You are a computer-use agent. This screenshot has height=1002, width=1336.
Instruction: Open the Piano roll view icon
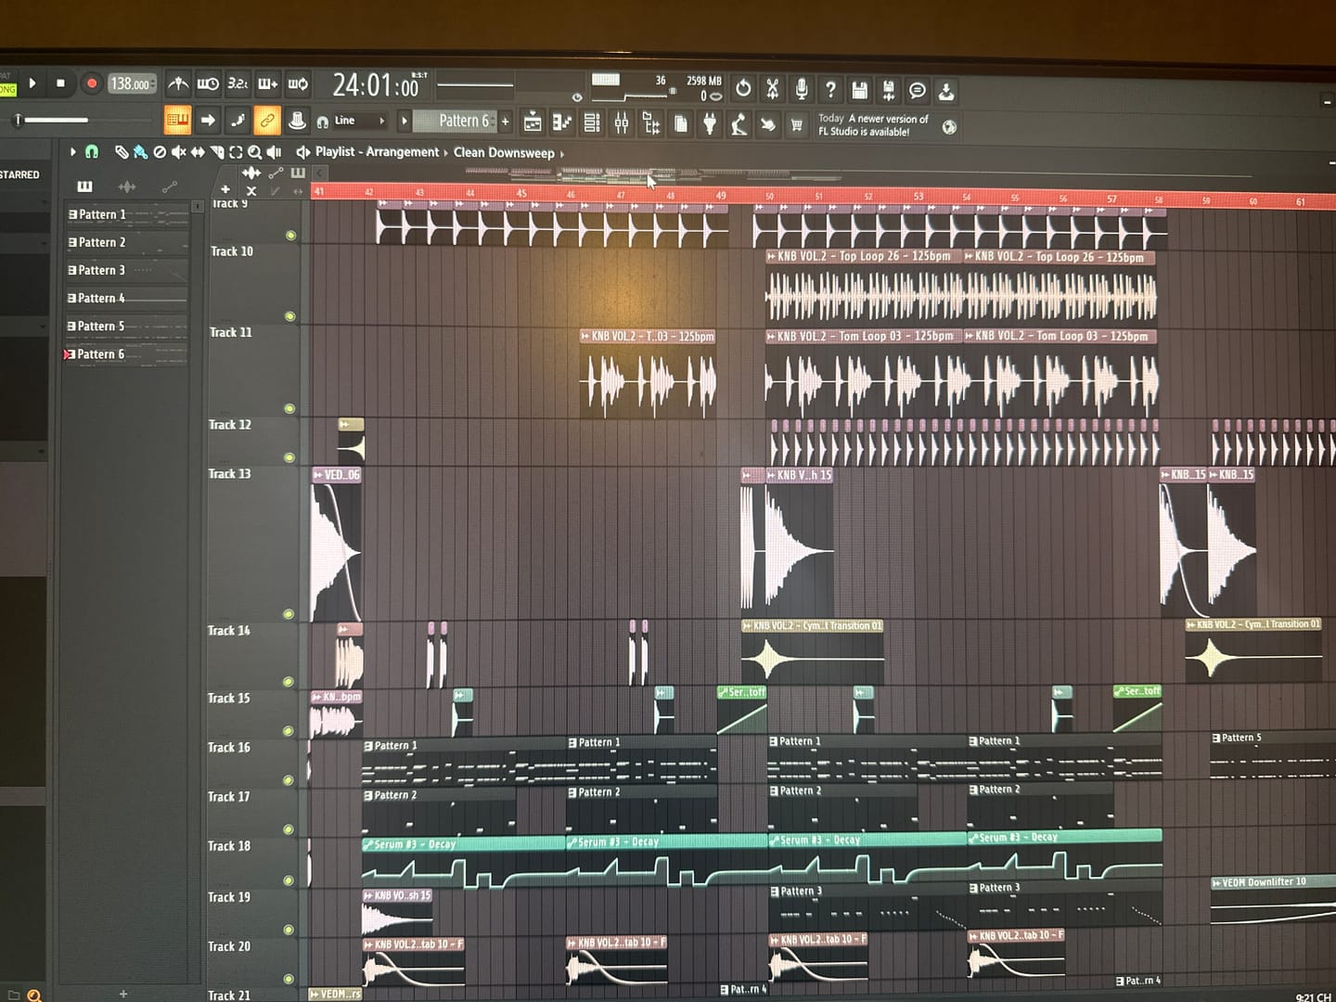[562, 122]
